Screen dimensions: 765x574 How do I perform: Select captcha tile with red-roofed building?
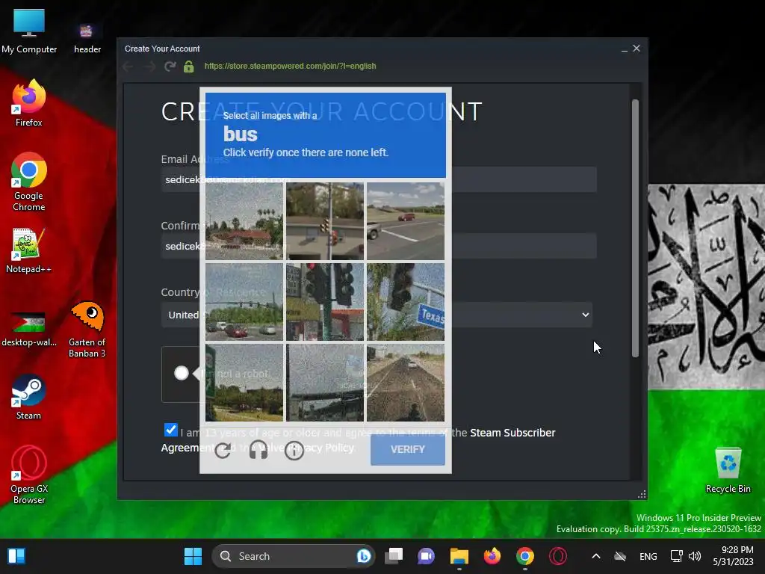[244, 221]
